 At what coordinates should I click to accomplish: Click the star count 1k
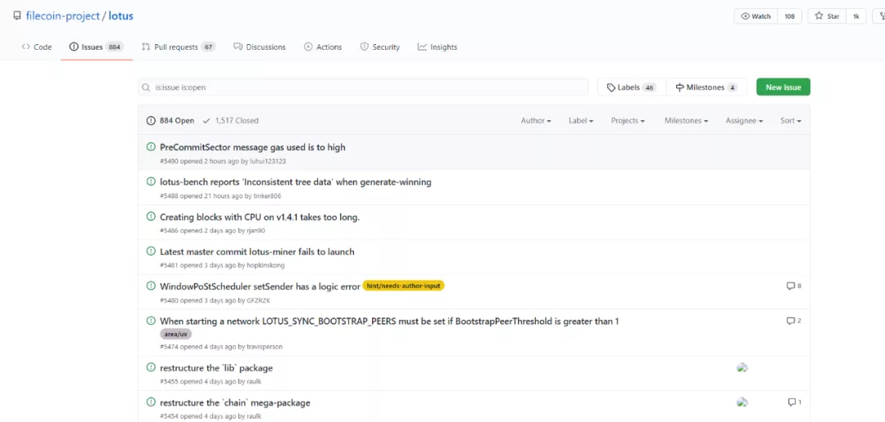855,16
